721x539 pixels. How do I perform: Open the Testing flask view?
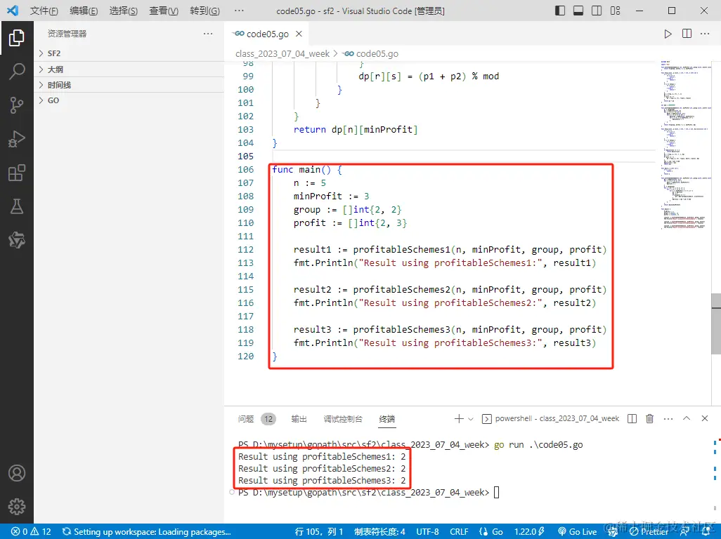17,206
